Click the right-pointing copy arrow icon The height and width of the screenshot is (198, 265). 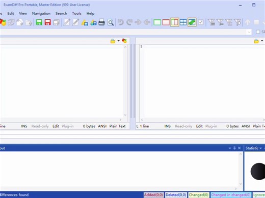[x=138, y=22]
